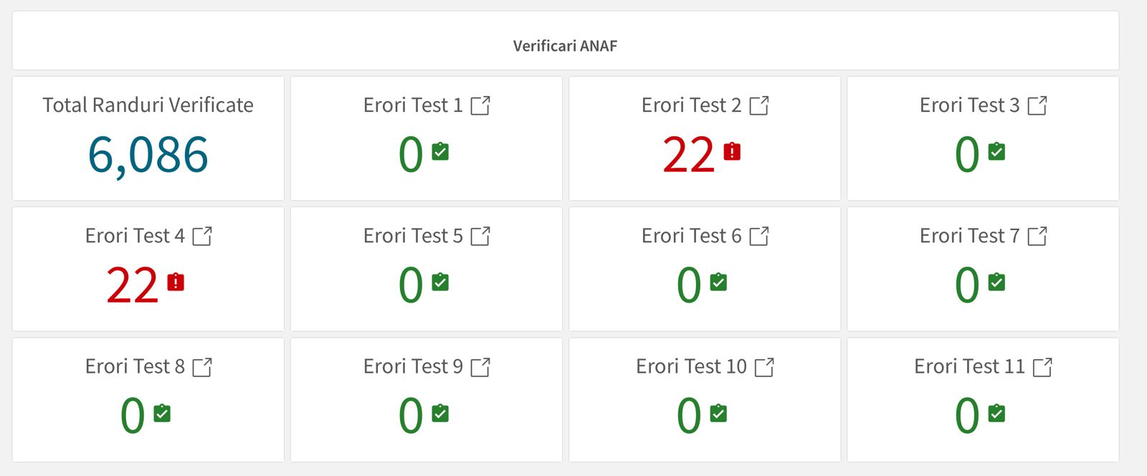
Task: Click the red 22 value in Erori Test 2
Action: coord(689,155)
